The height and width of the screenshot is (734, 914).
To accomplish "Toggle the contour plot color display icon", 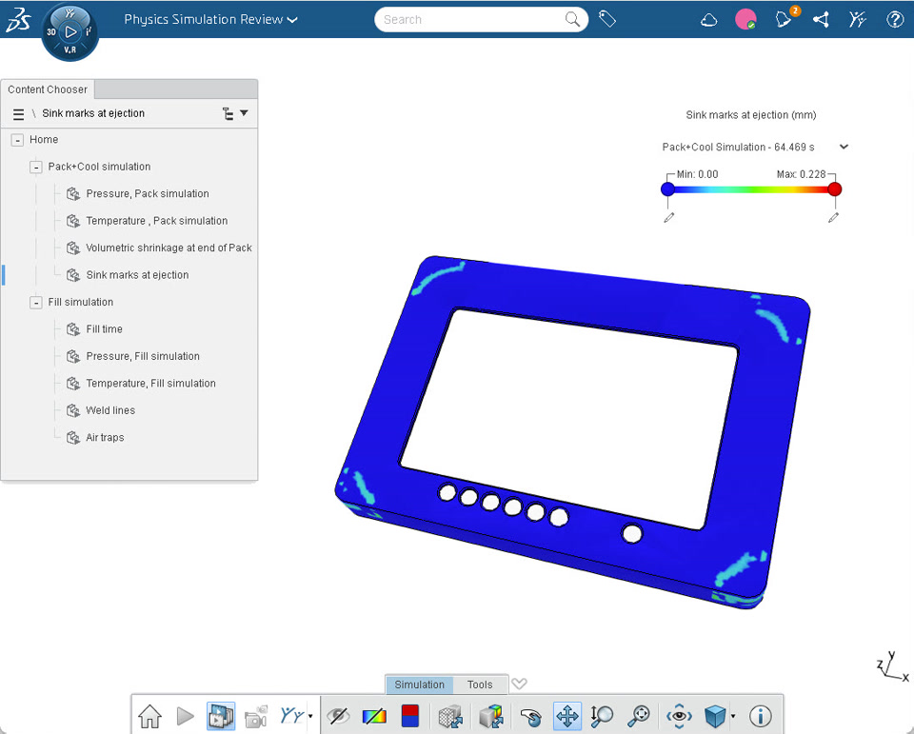I will point(374,716).
